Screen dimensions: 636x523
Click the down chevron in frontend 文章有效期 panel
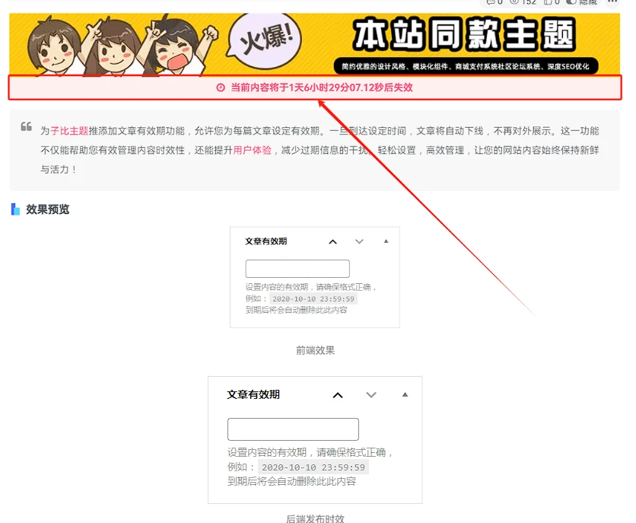click(359, 241)
